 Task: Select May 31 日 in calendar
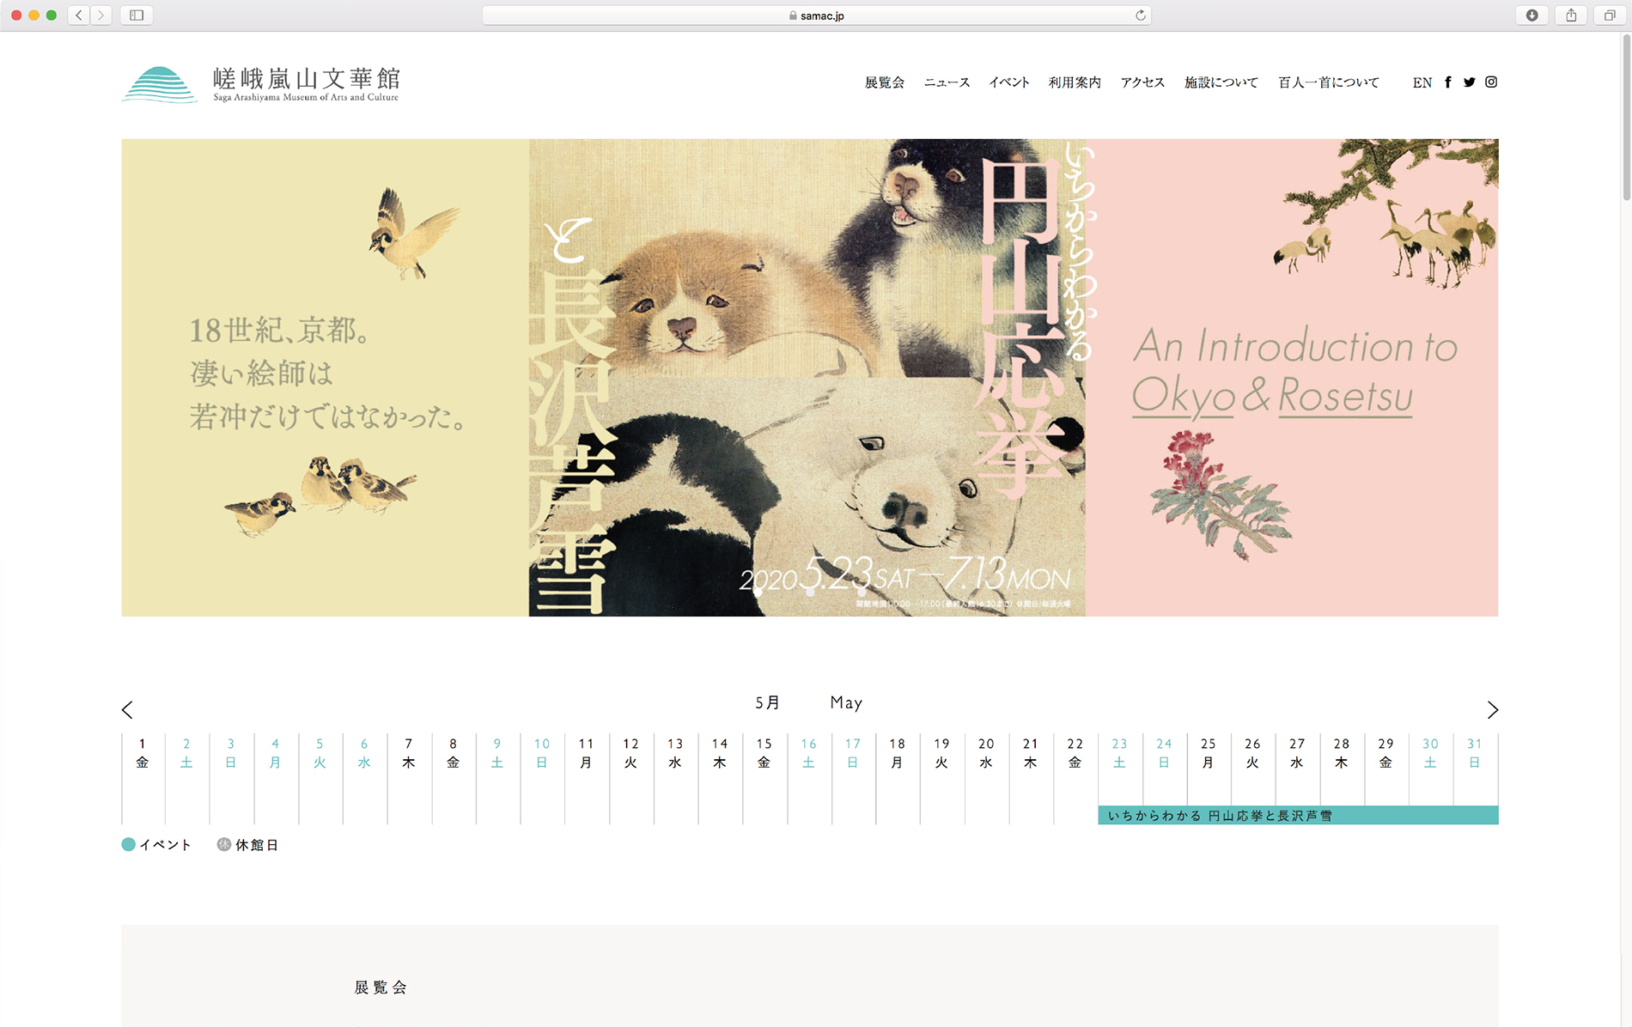[x=1475, y=753]
